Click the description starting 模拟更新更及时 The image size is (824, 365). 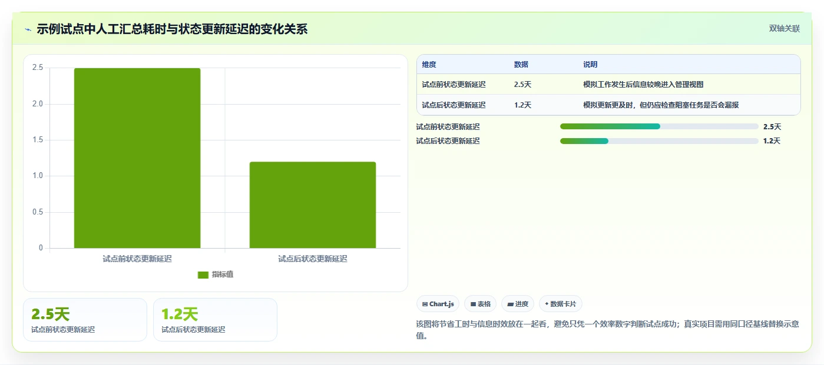click(661, 105)
